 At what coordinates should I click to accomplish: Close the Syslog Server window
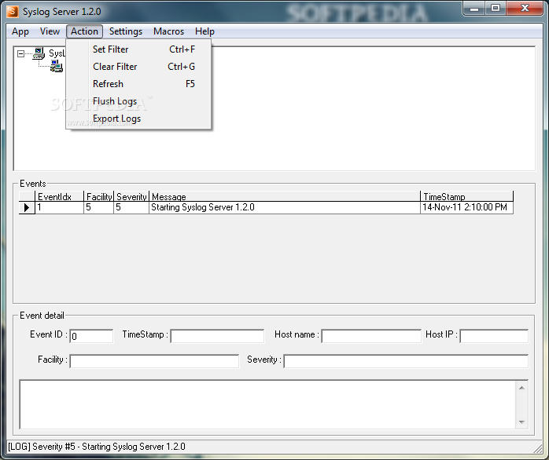pyautogui.click(x=525, y=8)
